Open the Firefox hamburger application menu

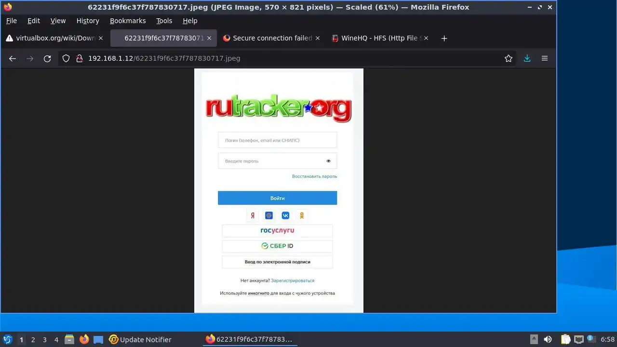point(545,58)
